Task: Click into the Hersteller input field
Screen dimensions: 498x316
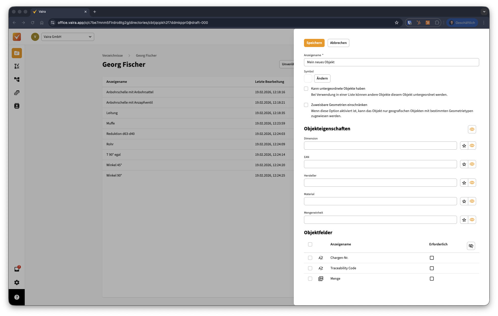Action: [x=380, y=183]
